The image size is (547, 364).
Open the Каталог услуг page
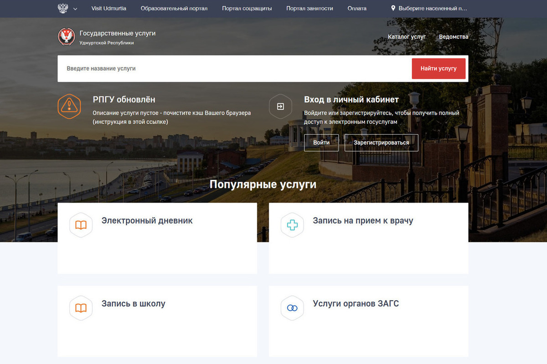coord(407,36)
